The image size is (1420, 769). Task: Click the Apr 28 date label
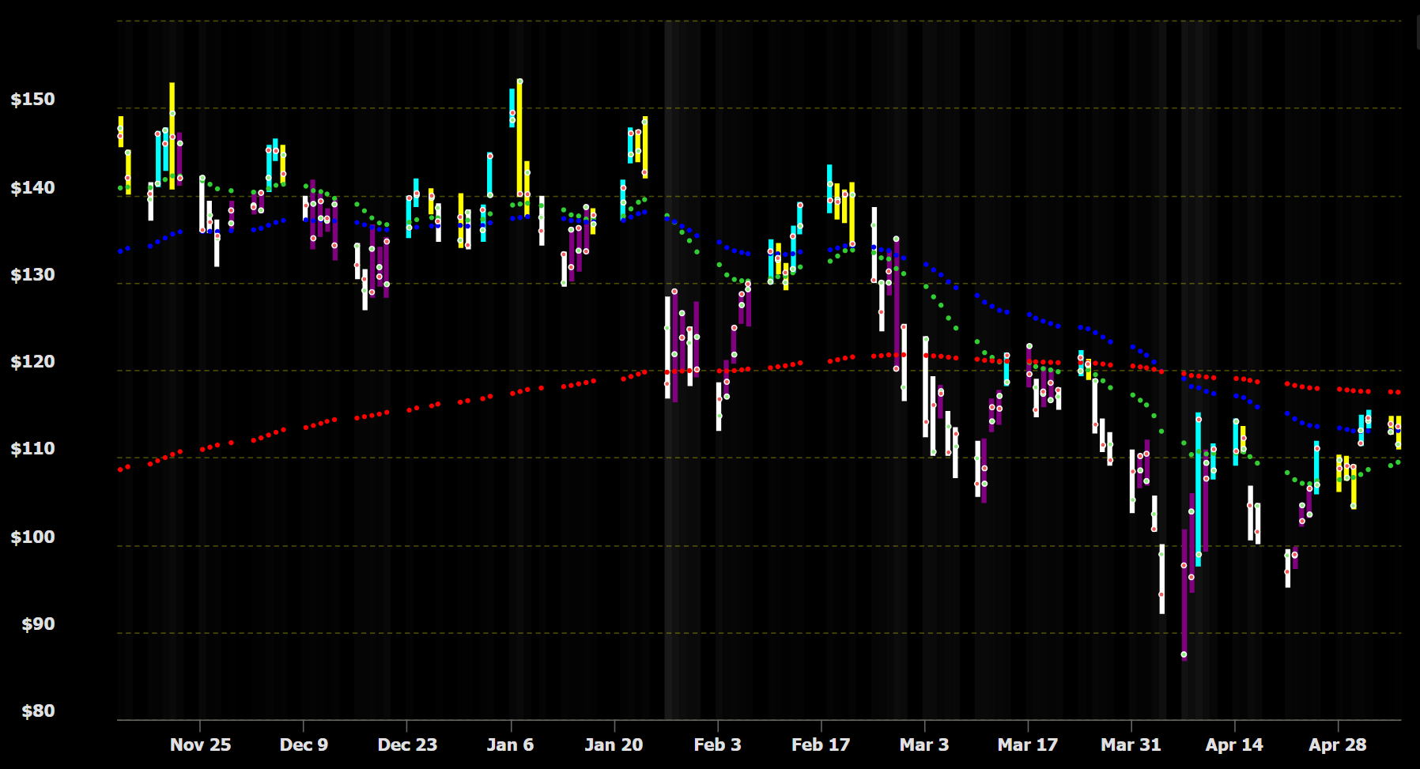1338,744
